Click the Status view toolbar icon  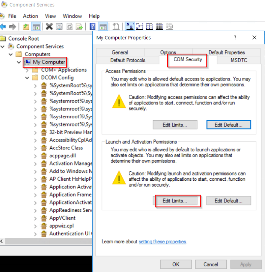tap(169, 26)
